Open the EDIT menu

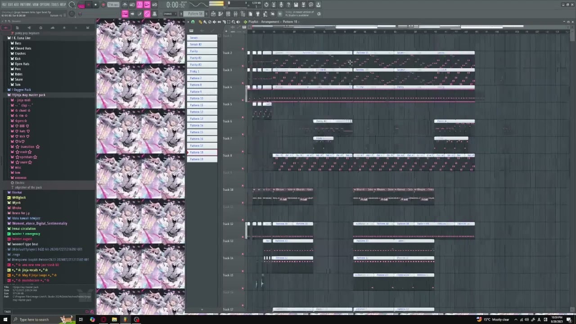click(10, 4)
